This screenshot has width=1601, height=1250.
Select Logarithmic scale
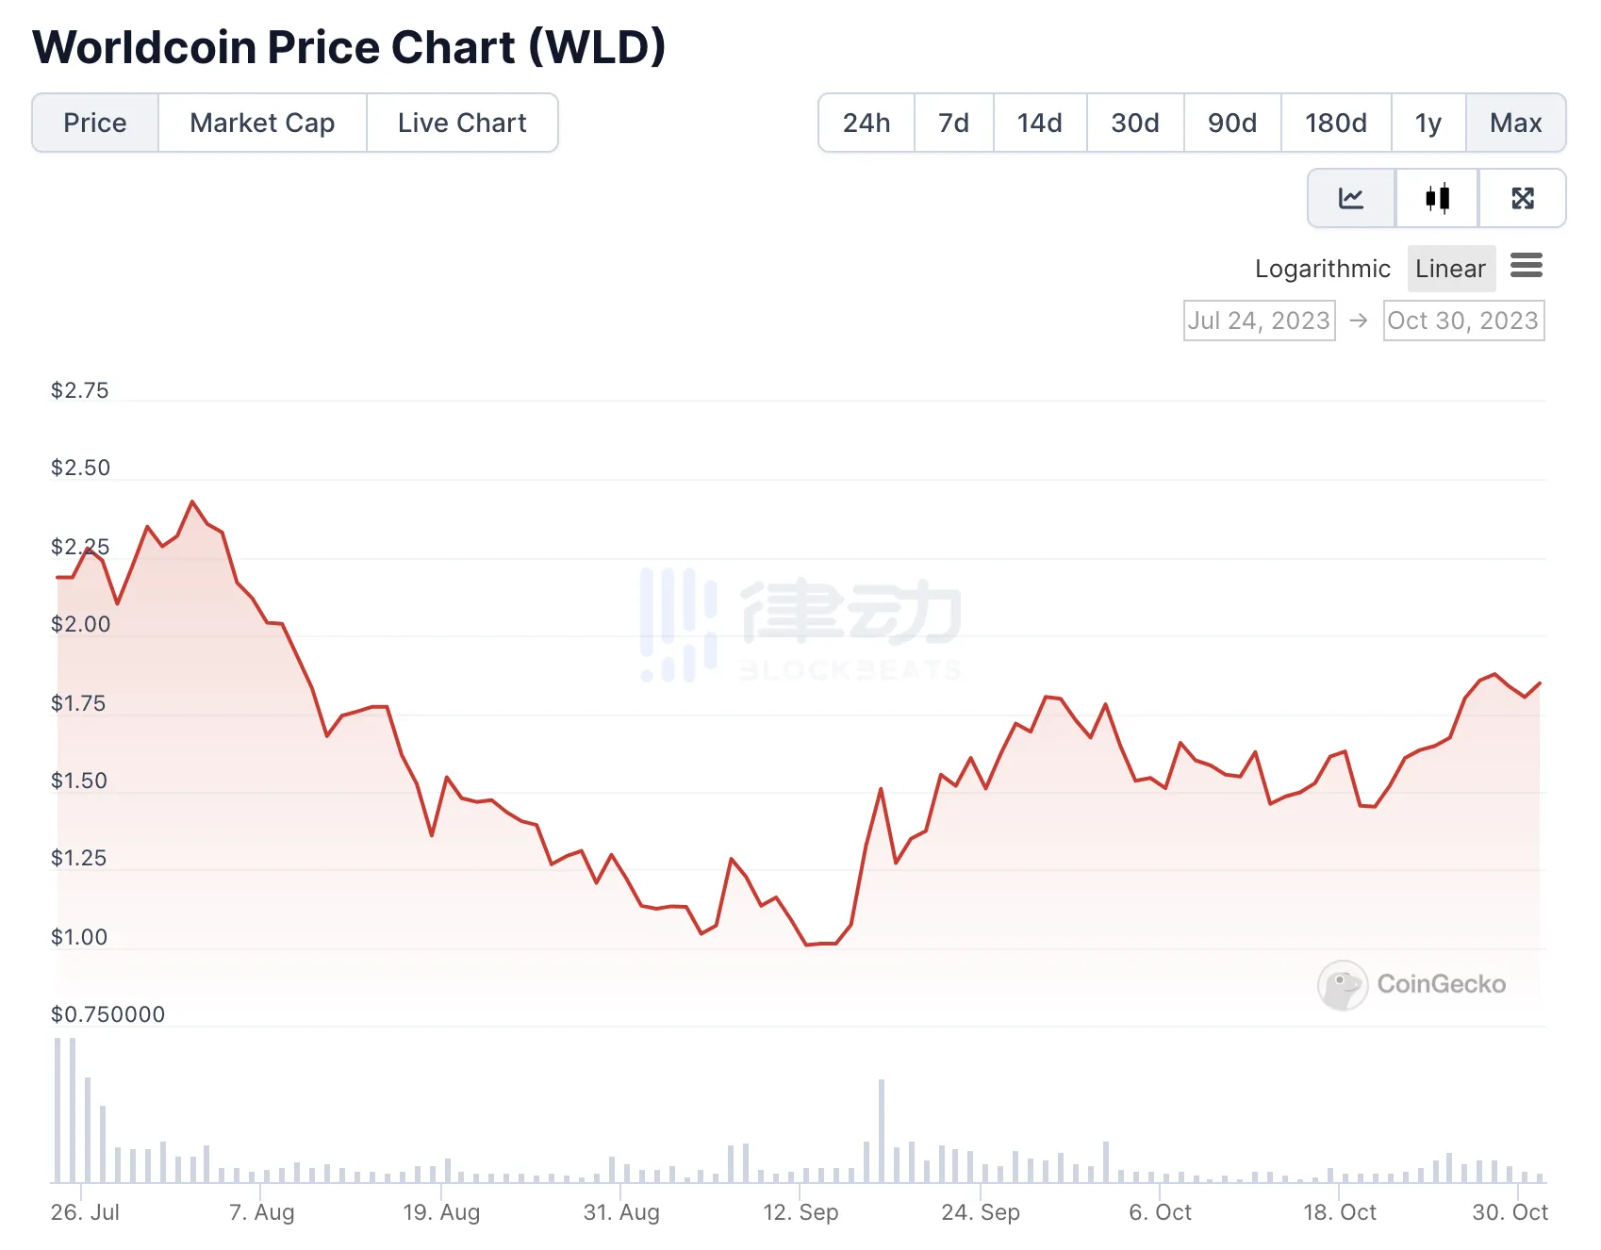click(x=1322, y=269)
